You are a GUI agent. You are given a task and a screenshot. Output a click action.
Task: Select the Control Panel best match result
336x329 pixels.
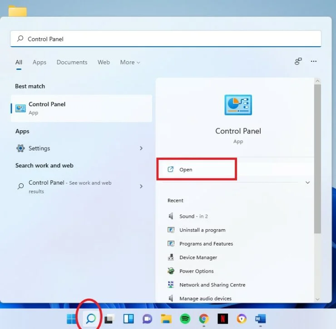click(81, 108)
